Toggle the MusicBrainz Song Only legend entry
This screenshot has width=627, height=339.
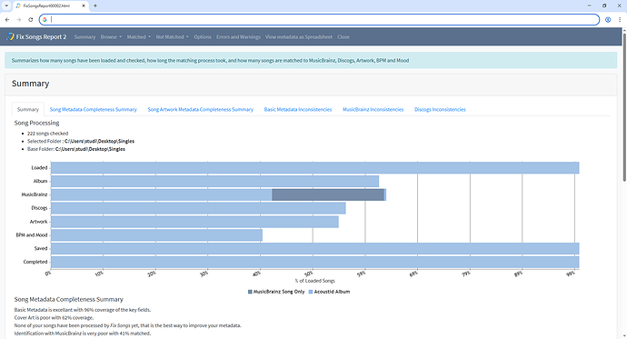276,292
